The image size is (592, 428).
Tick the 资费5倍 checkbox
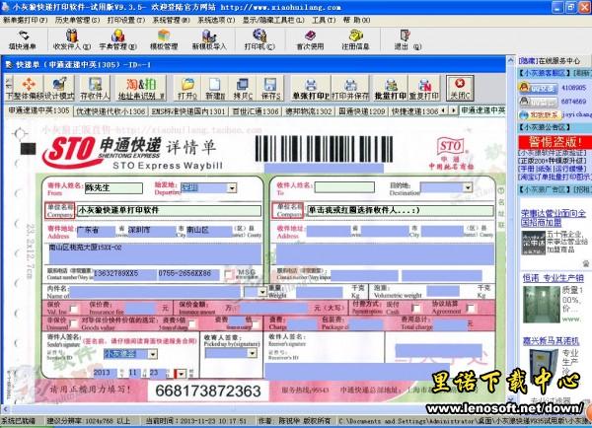pyautogui.click(x=192, y=323)
